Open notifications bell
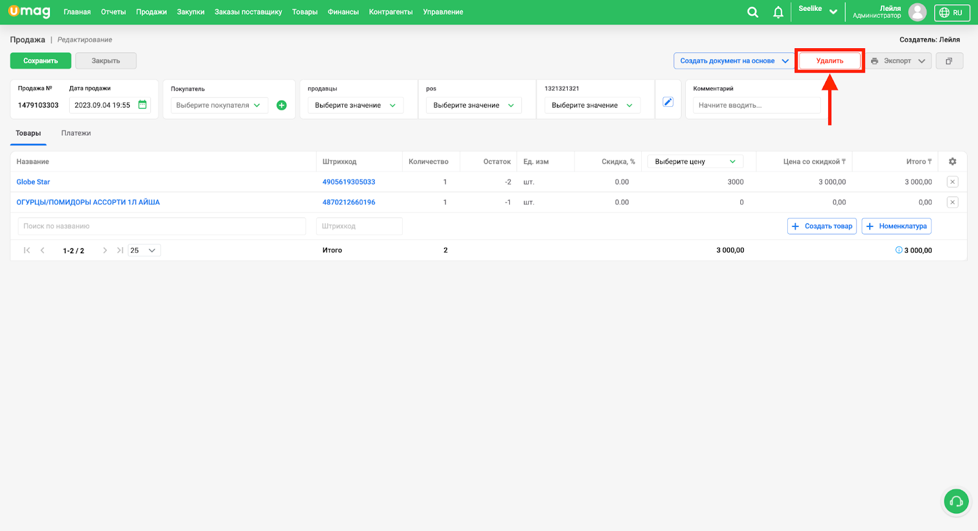978x531 pixels. point(778,12)
